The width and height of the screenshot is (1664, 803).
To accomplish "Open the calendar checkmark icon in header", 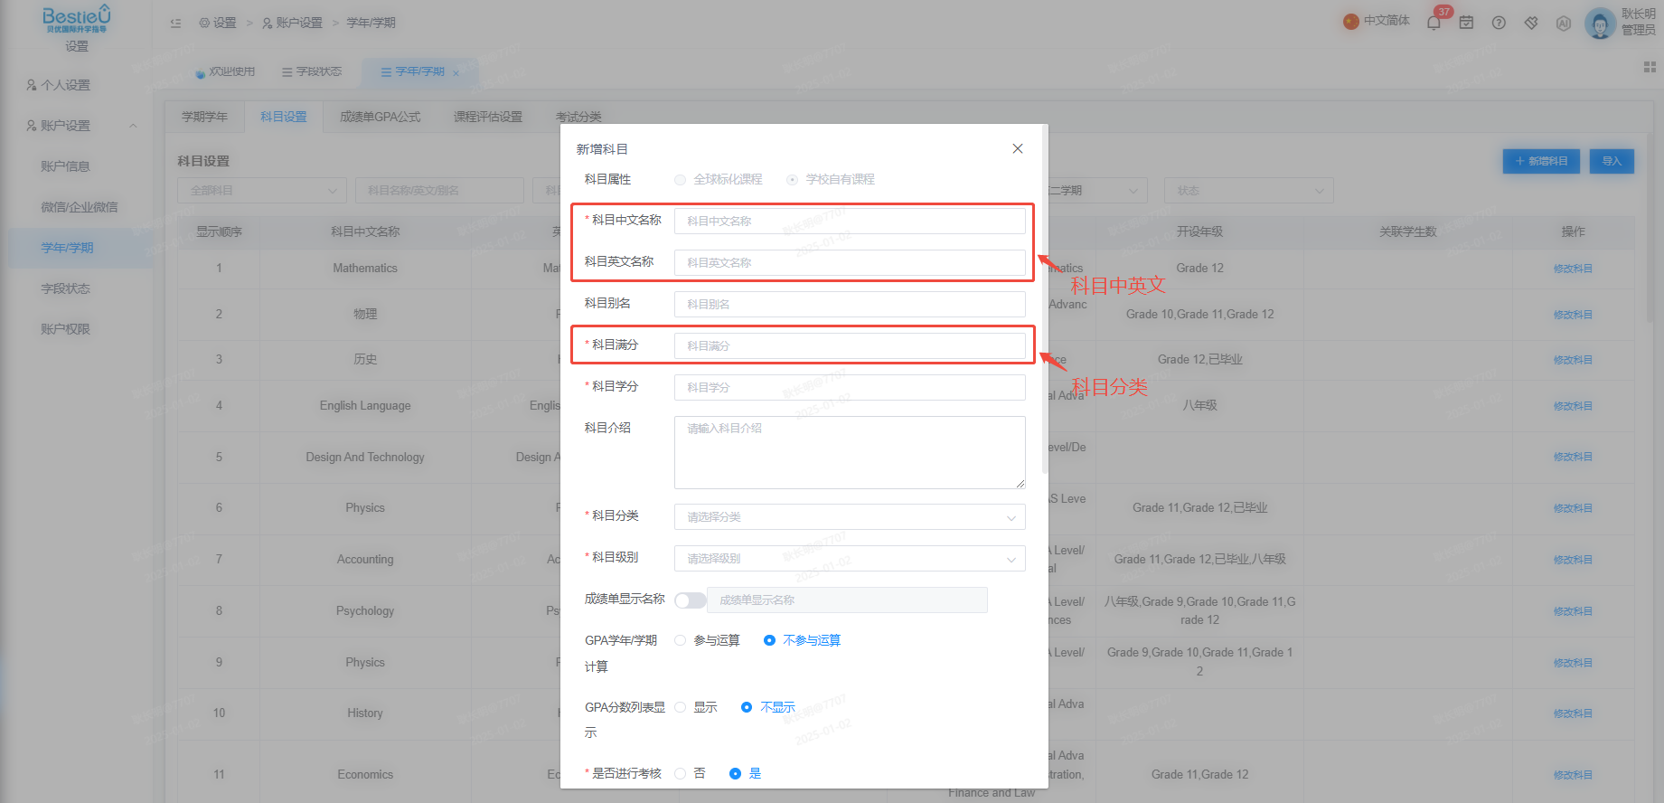I will (1466, 23).
